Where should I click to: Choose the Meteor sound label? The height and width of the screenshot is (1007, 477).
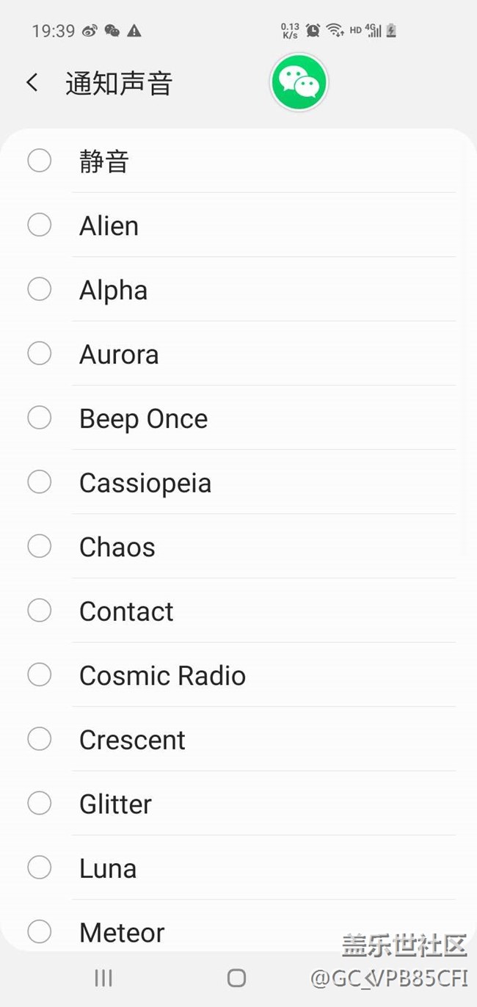[x=122, y=933]
